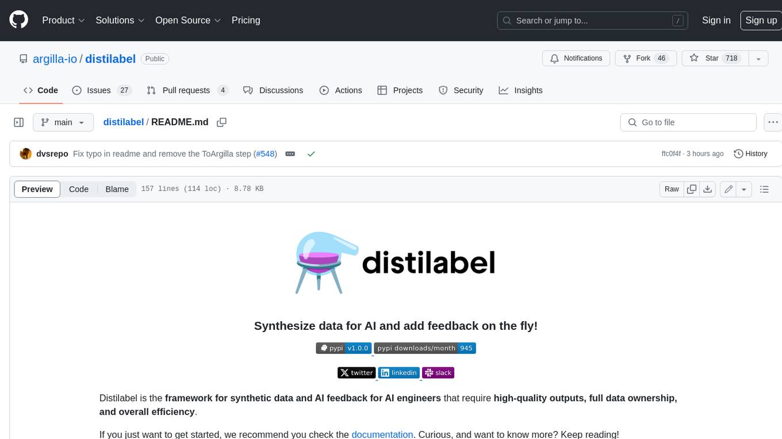Viewport: 782px width, 439px height.
Task: Click the Sign up button
Action: point(761,20)
